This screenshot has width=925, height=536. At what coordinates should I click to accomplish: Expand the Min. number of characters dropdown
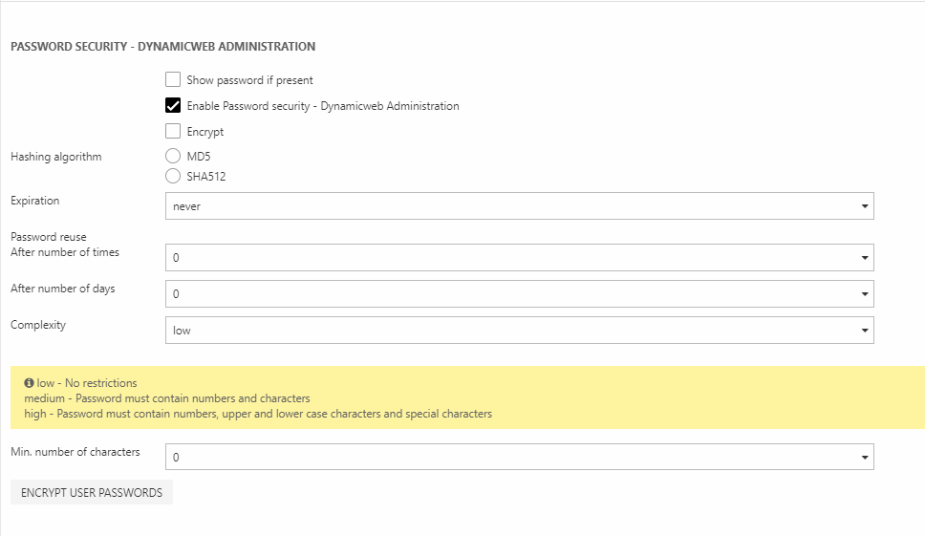click(519, 458)
